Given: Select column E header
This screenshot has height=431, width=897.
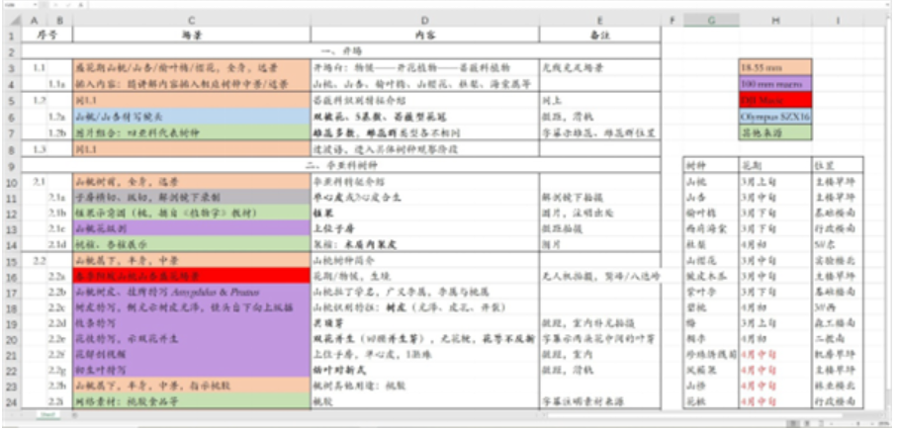Looking at the screenshot, I should 600,21.
